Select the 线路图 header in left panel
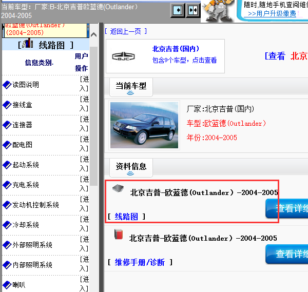The width and height of the screenshot is (308, 292). [46, 45]
